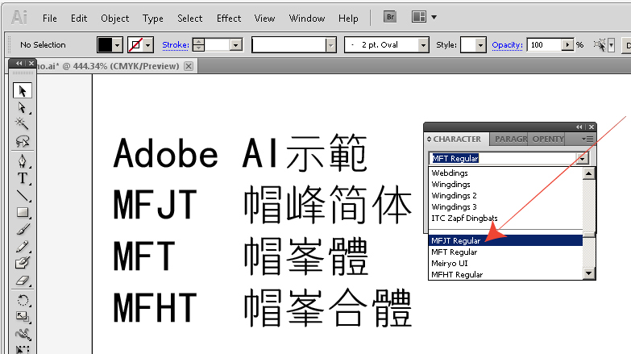The image size is (631, 354).
Task: Select the Direct Selection tool
Action: tap(22, 107)
